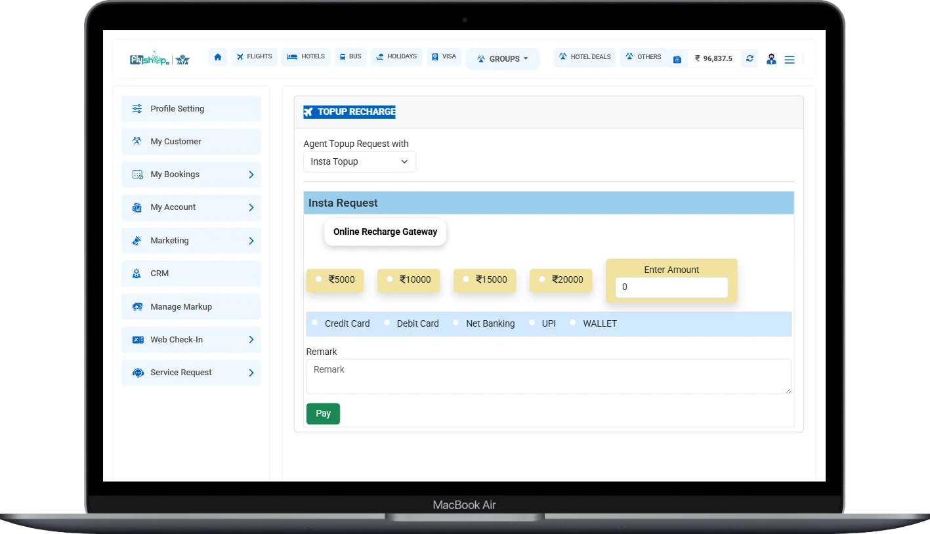Click the green Pay button
The image size is (930, 534).
pos(323,413)
